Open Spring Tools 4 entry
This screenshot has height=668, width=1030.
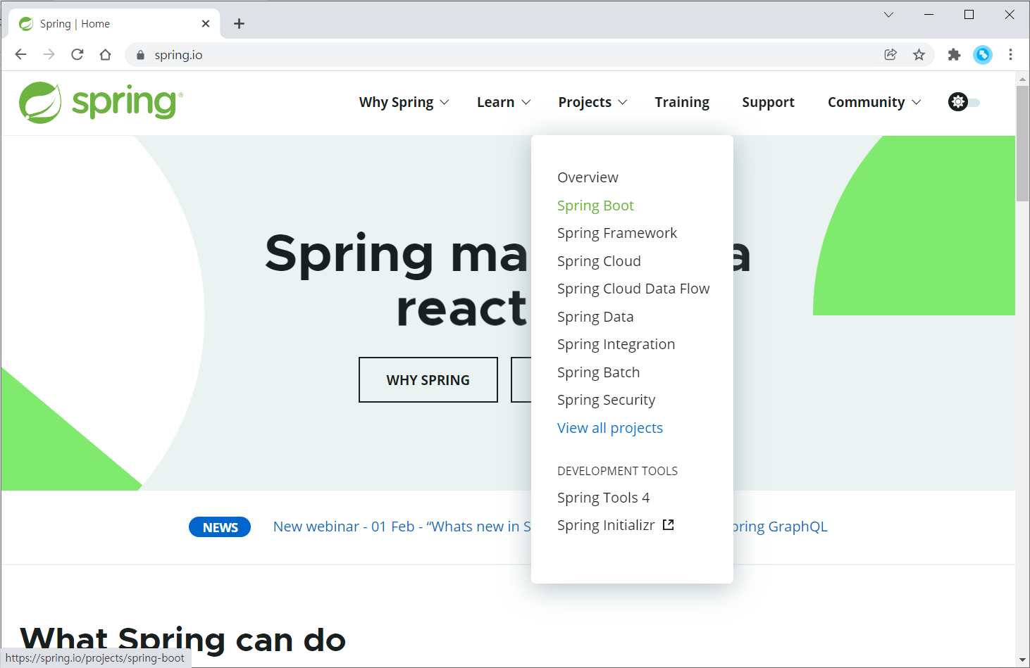(x=603, y=498)
